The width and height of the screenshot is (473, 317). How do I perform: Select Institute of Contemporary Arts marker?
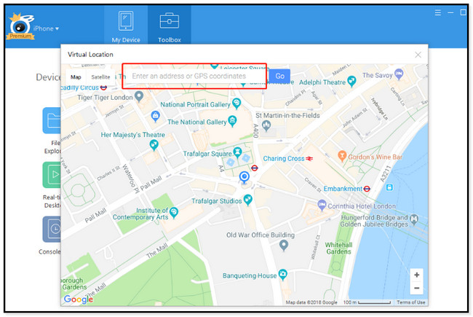point(174,213)
